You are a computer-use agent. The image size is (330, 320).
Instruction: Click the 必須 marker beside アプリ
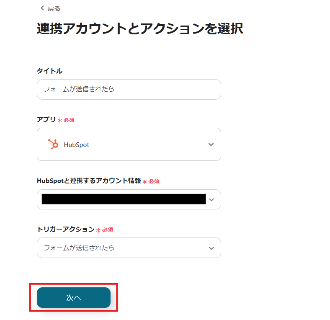[69, 120]
